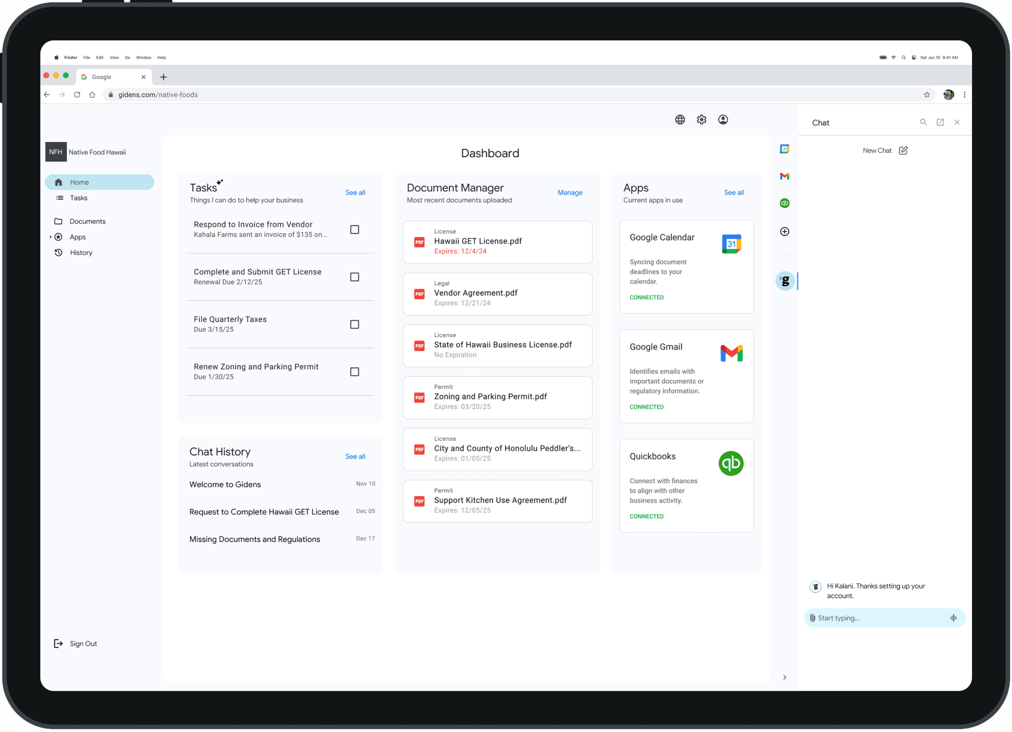Click See all link under Tasks section
1012x732 pixels.
354,192
